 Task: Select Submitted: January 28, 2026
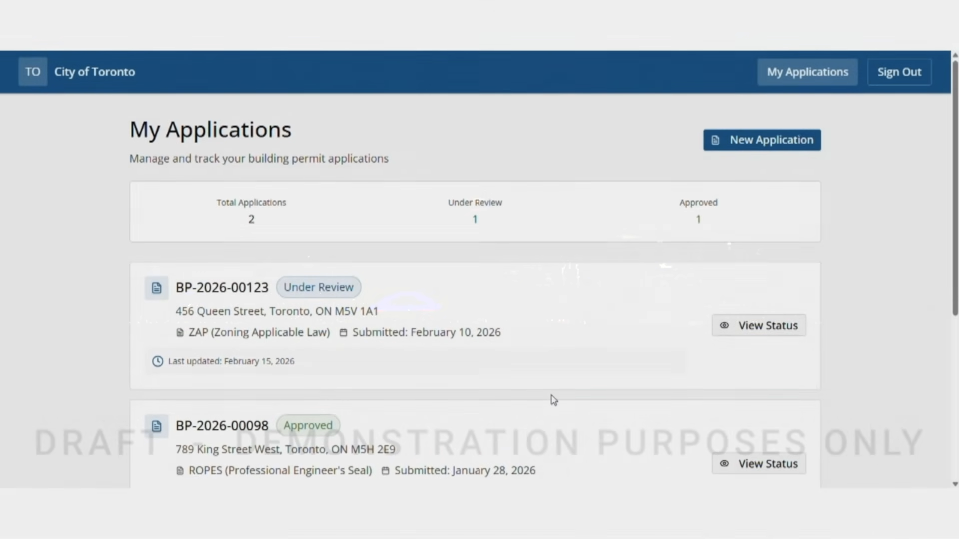pos(465,470)
